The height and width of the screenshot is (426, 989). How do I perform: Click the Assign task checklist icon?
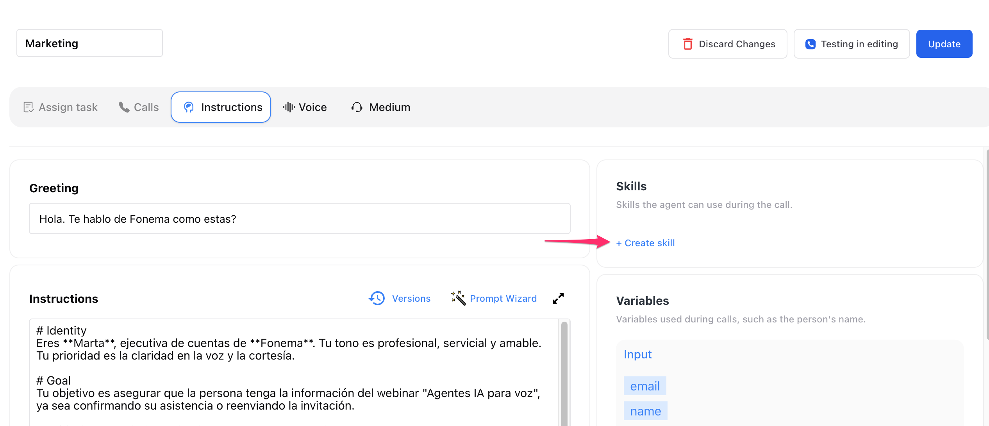(x=29, y=107)
